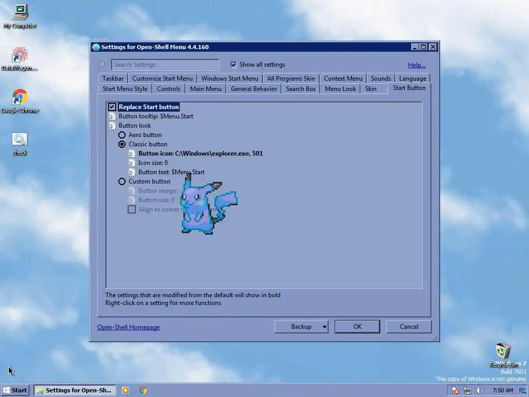Open the Language tab
This screenshot has height=397, width=529.
[413, 79]
